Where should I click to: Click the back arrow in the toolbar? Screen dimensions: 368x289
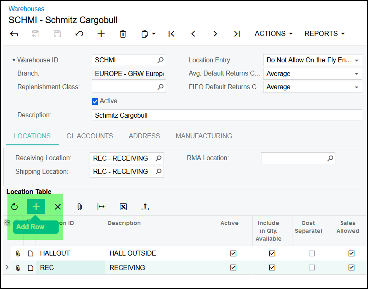tap(14, 34)
